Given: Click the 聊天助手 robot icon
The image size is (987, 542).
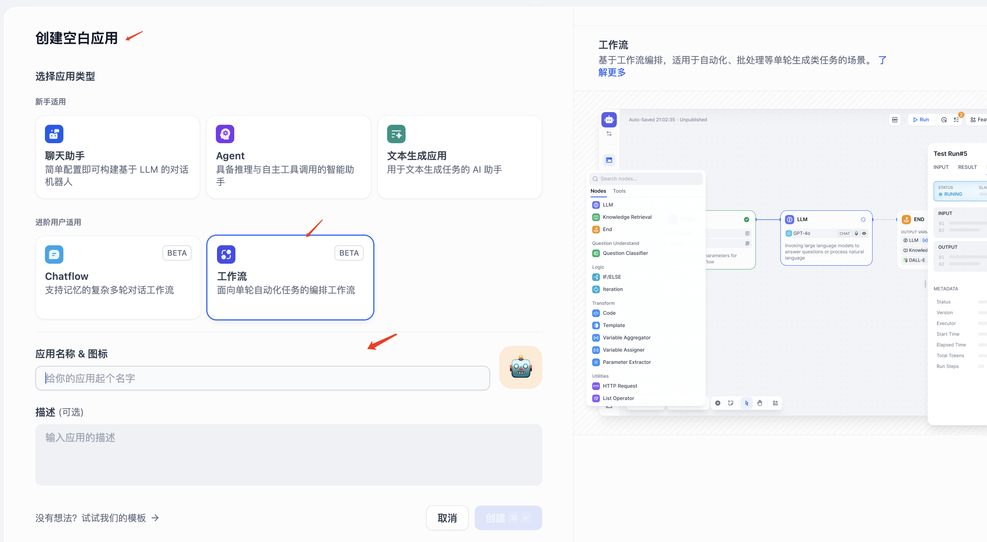Looking at the screenshot, I should click(x=54, y=134).
